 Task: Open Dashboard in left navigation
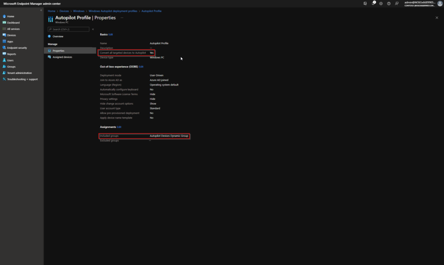click(13, 22)
